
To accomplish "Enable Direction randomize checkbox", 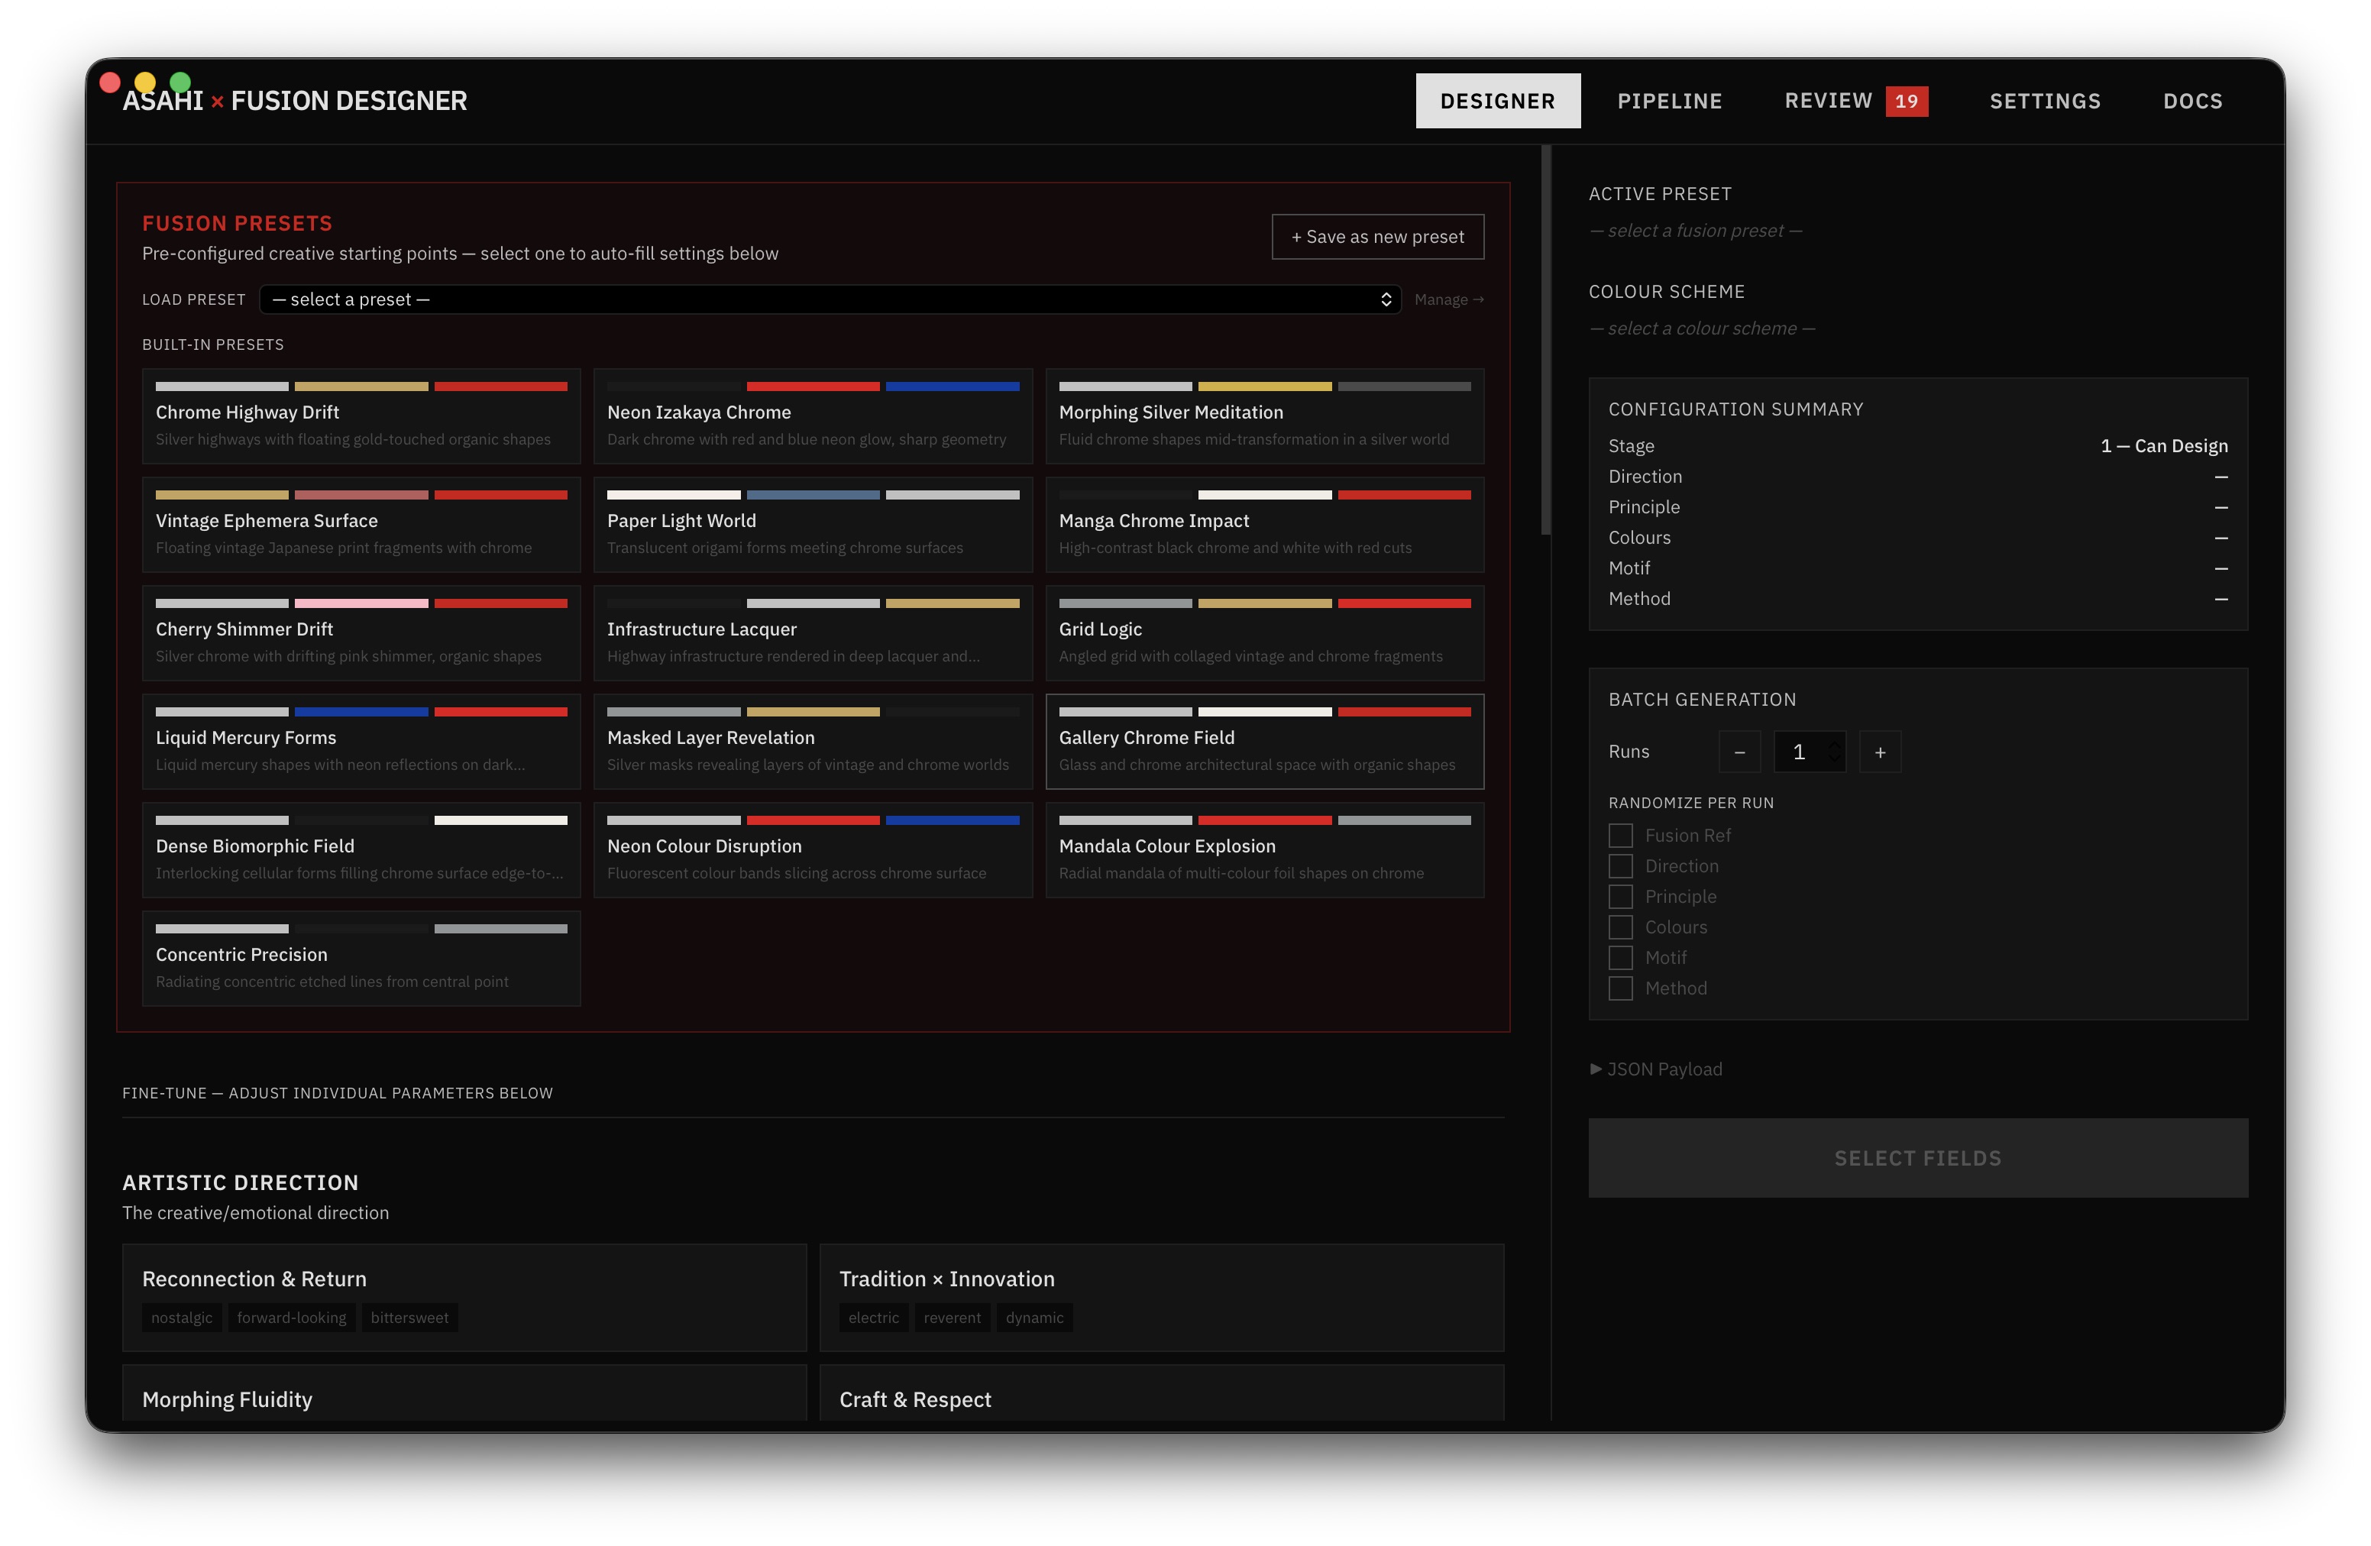I will pos(1621,867).
